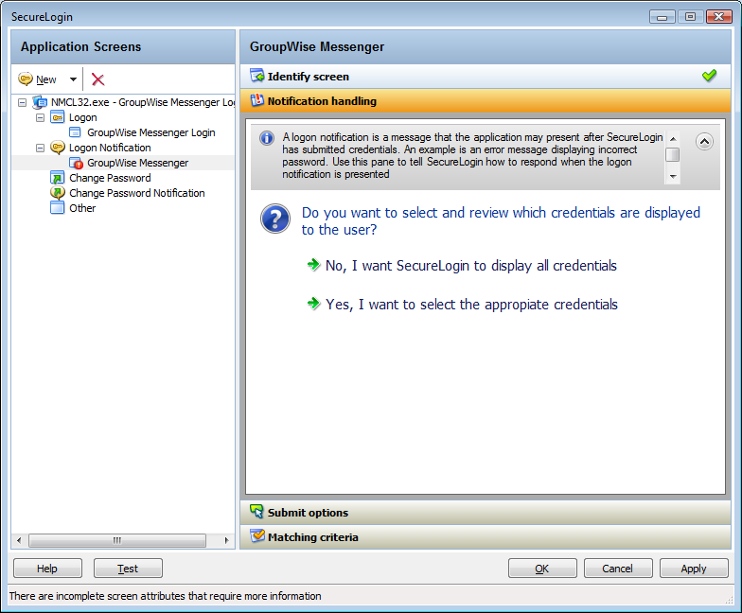
Task: Click the Other screen icon
Action: (57, 208)
